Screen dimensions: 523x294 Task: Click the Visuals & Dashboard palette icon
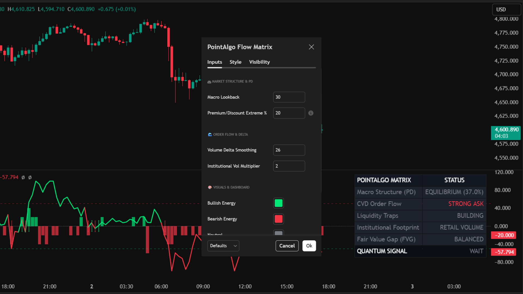pos(209,187)
